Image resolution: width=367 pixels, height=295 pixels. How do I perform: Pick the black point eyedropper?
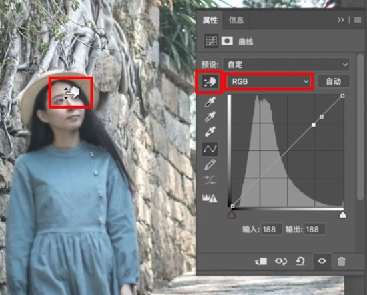tap(210, 102)
